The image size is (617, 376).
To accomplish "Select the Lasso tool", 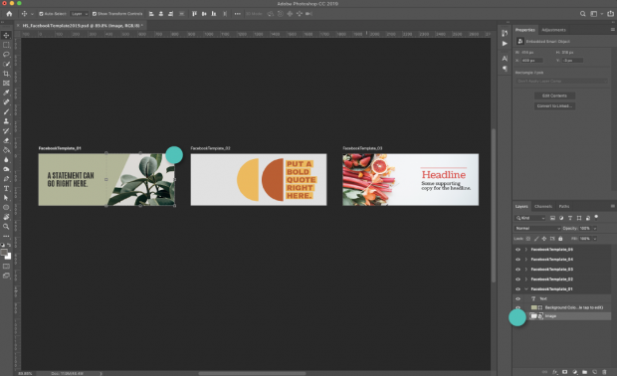I will click(x=6, y=55).
